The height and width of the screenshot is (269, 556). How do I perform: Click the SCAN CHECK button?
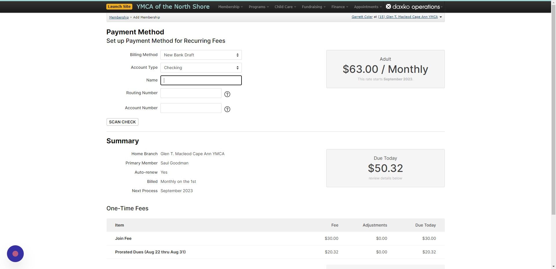click(x=122, y=122)
